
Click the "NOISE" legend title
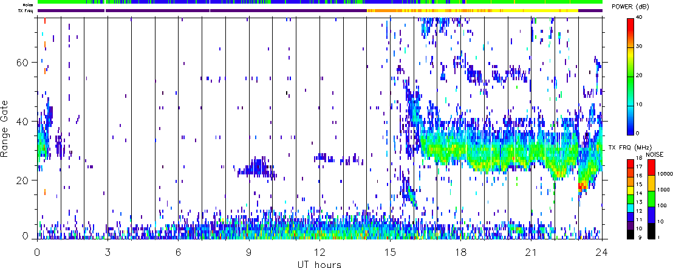(x=655, y=153)
